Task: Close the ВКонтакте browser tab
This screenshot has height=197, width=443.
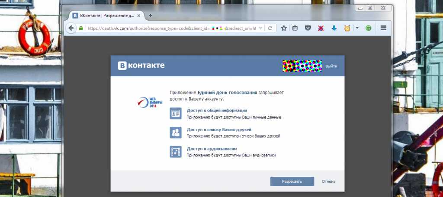Action: click(x=139, y=16)
